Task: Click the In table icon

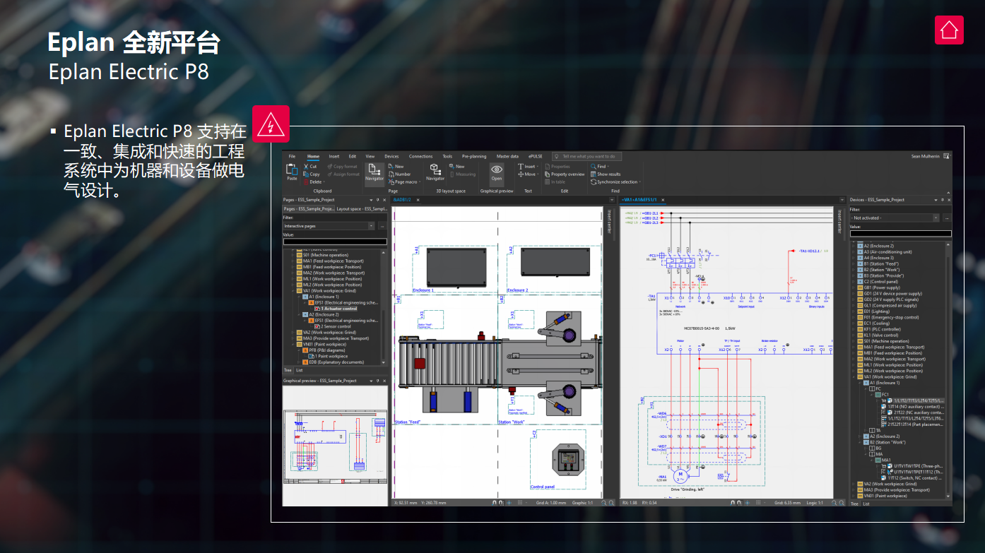Action: (x=547, y=182)
